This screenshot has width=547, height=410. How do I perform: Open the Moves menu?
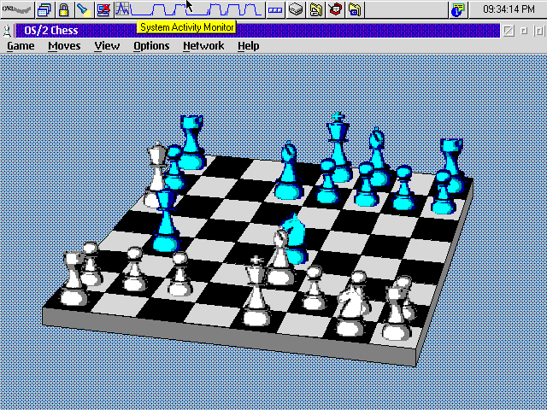pyautogui.click(x=64, y=46)
